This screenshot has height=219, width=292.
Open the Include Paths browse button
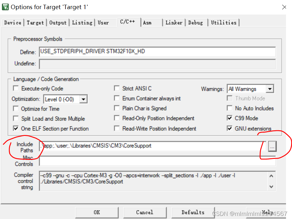[272, 146]
